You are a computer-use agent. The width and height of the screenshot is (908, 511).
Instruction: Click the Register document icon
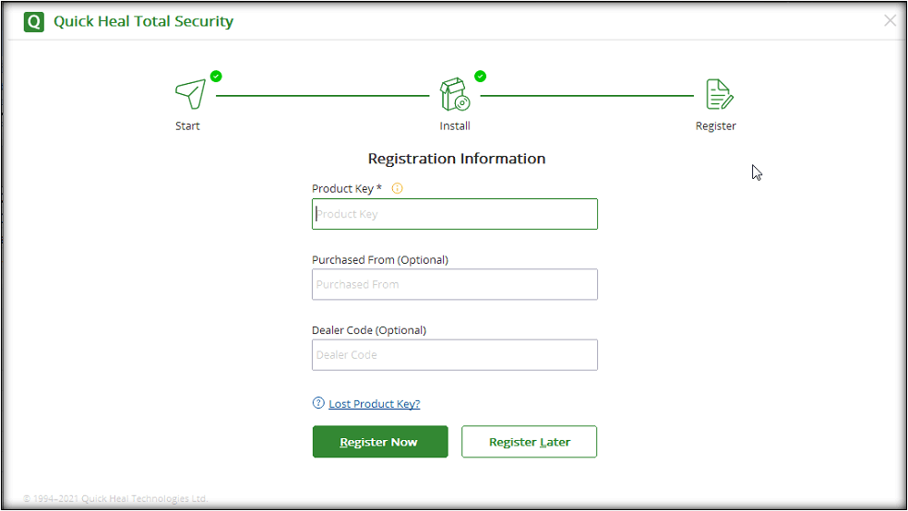click(x=719, y=94)
